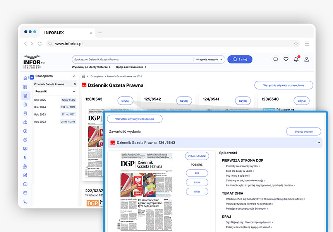Expand sidebar with double-arrow button
The image size is (333, 232).
tap(32, 77)
